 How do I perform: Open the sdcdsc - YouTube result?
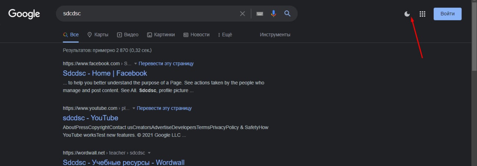click(91, 118)
